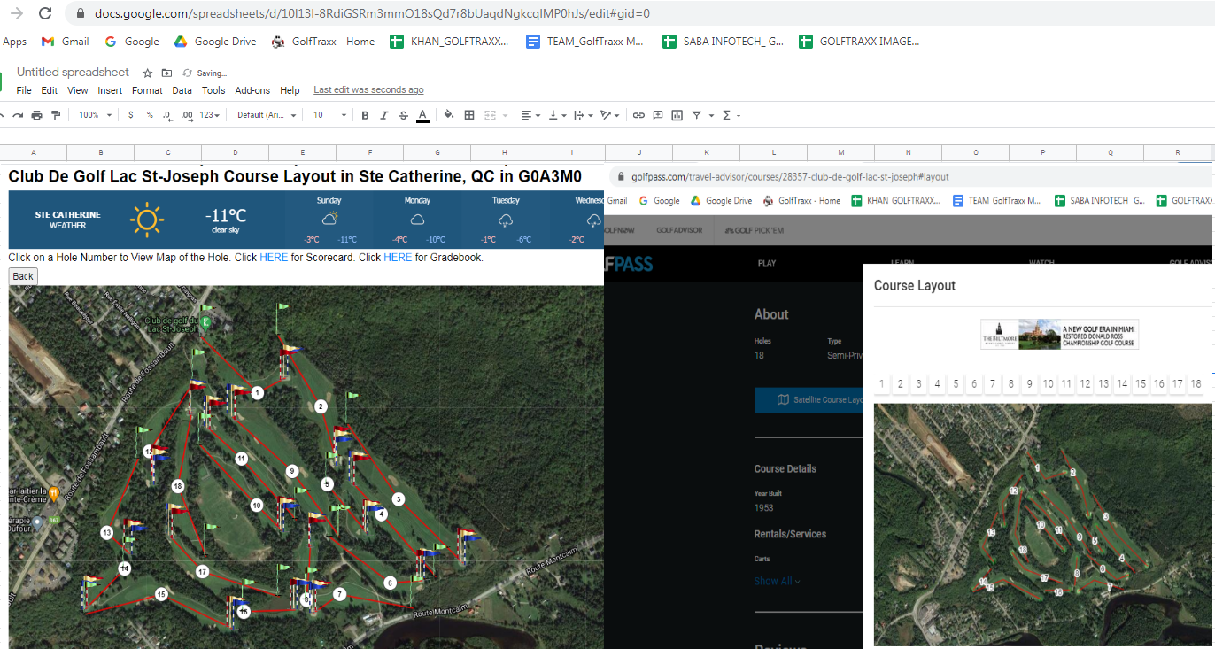Screen dimensions: 1215x649
Task: Select hole 9 in Course Layout panel
Action: coord(1029,384)
